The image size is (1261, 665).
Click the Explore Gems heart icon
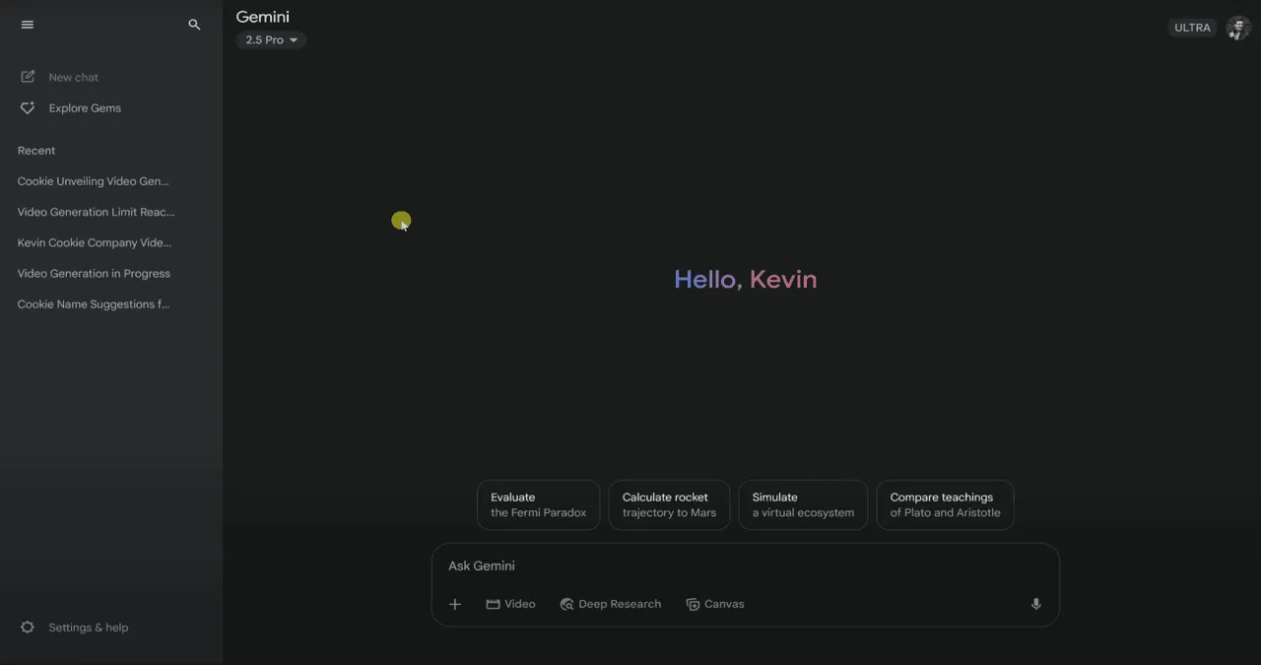click(28, 108)
